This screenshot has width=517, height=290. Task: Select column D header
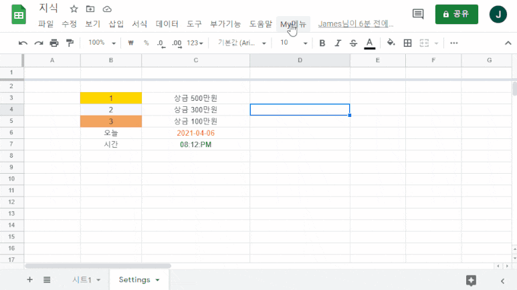point(300,60)
